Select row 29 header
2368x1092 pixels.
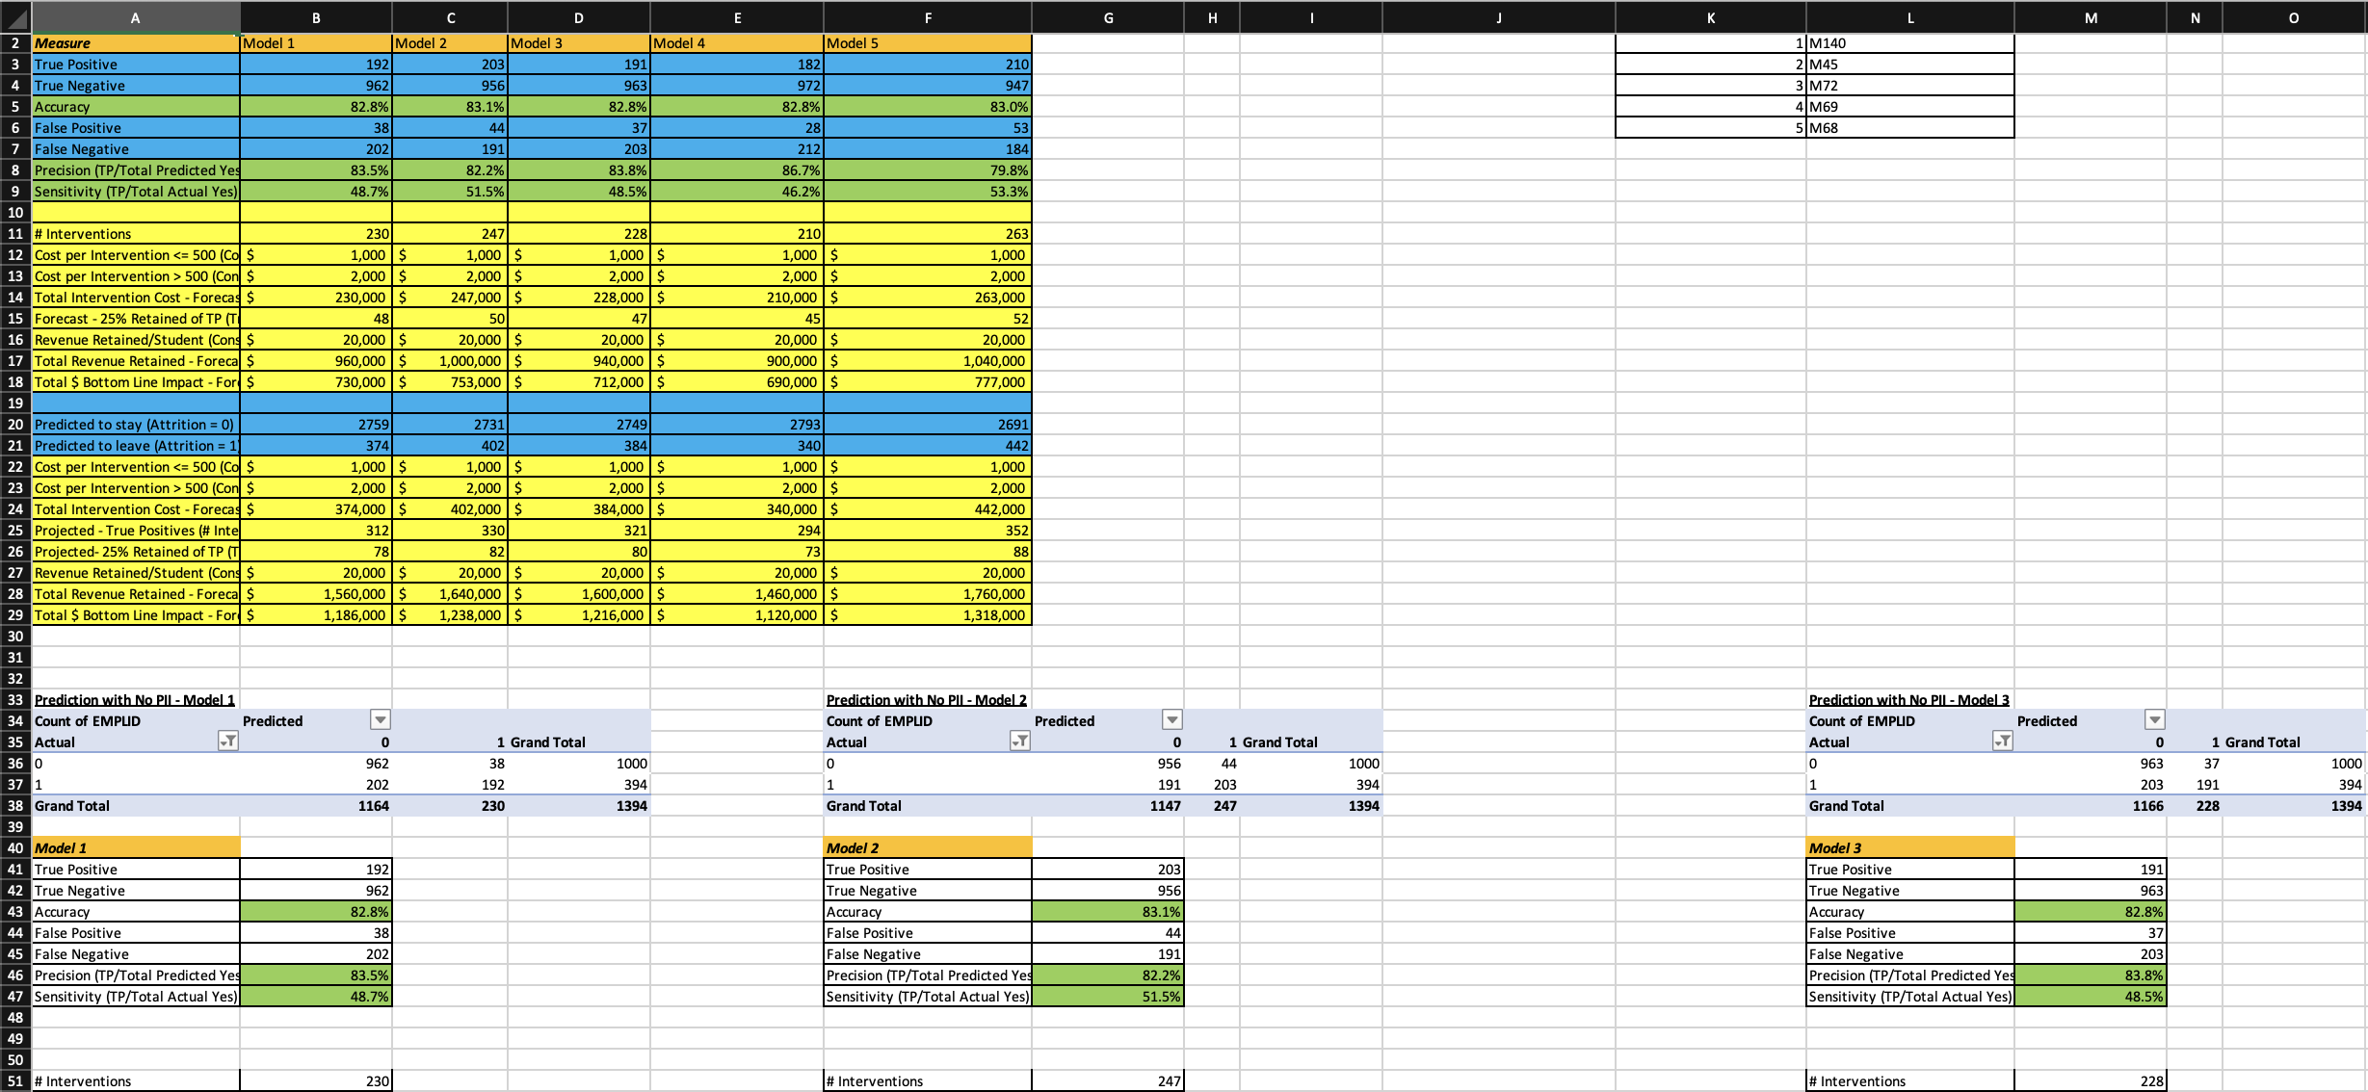tap(15, 614)
